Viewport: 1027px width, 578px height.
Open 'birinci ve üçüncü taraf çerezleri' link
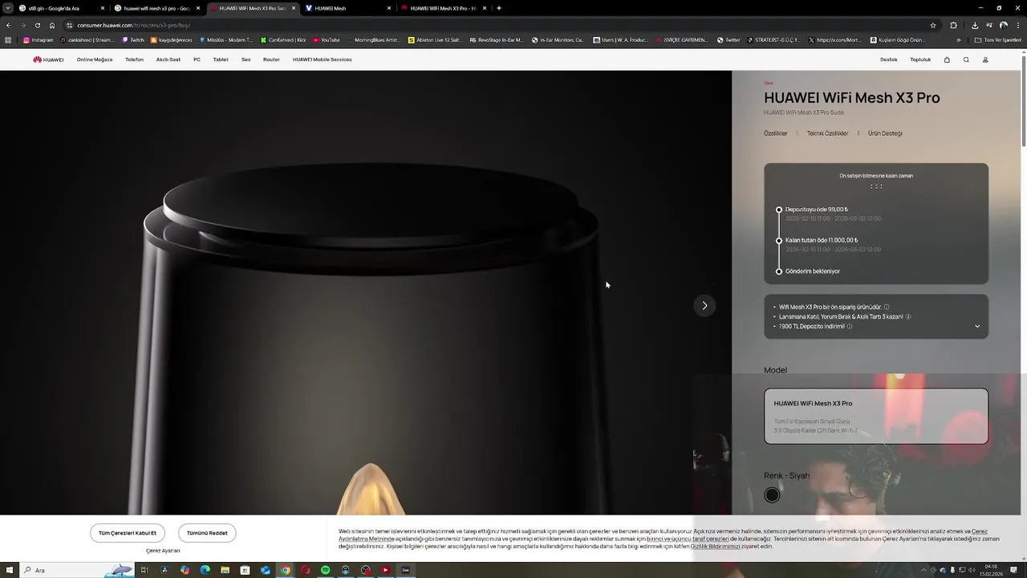[688, 539]
